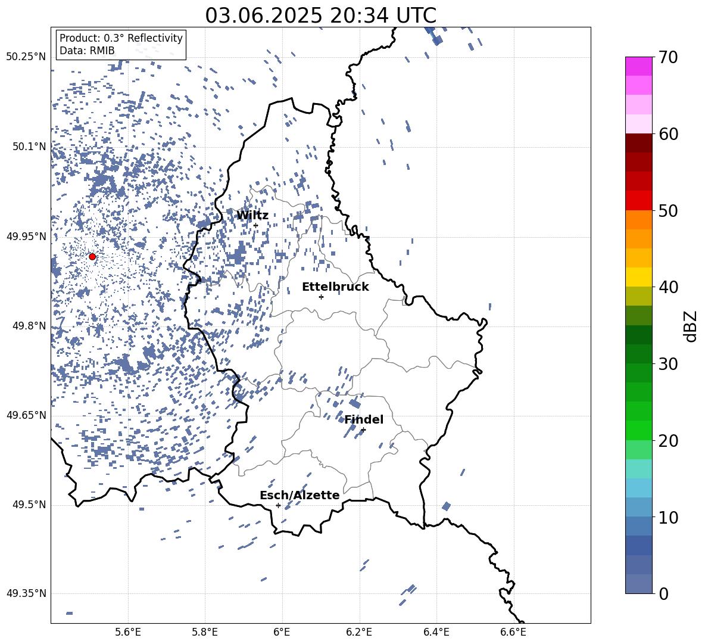The width and height of the screenshot is (705, 644).
Task: Click the 6.2°E longitude label
Action: 359,633
